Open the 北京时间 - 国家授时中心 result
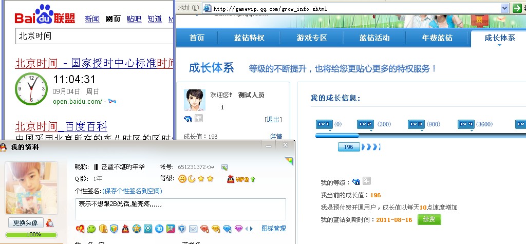Screen dimensions: 526x244 tap(95, 63)
